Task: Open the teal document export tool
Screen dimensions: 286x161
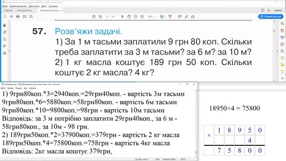Action: tap(282, 51)
